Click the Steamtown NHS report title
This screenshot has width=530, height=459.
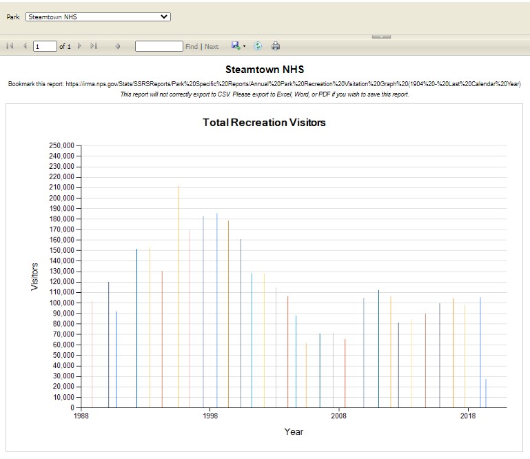tap(265, 70)
